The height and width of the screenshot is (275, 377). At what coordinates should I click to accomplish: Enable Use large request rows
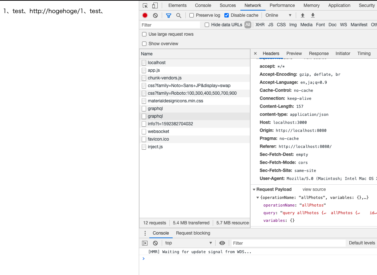click(144, 34)
